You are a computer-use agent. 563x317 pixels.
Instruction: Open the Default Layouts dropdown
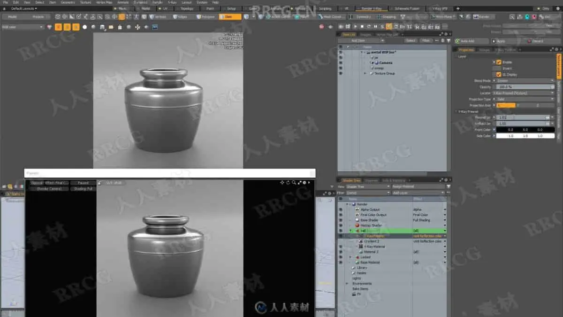pos(24,8)
